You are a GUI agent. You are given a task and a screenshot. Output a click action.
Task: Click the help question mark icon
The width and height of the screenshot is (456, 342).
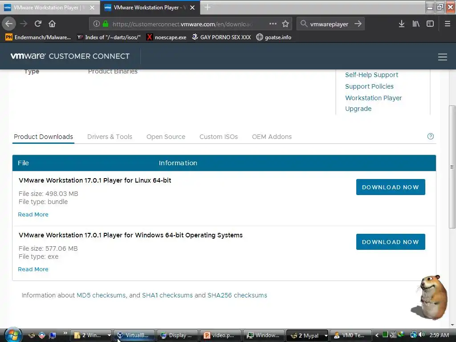[x=431, y=136]
